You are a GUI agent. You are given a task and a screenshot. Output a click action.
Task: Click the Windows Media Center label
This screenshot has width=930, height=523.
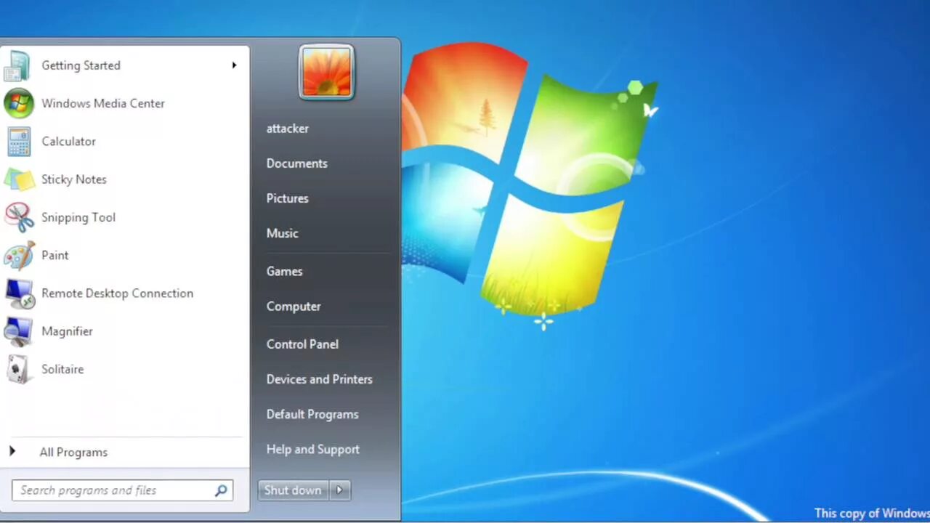coord(103,103)
